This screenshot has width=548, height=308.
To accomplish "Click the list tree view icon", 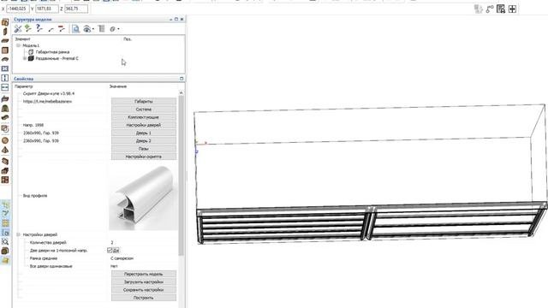I will 102,29.
